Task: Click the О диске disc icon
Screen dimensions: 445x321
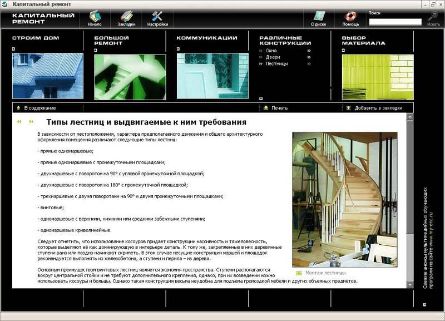Action: click(x=319, y=16)
